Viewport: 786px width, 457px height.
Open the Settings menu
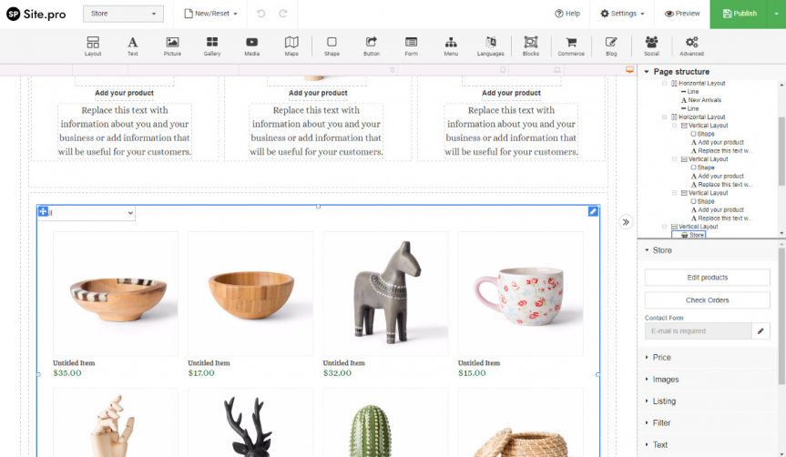click(623, 14)
